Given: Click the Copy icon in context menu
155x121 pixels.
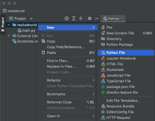Looking at the screenshot, I should pos(43,41).
